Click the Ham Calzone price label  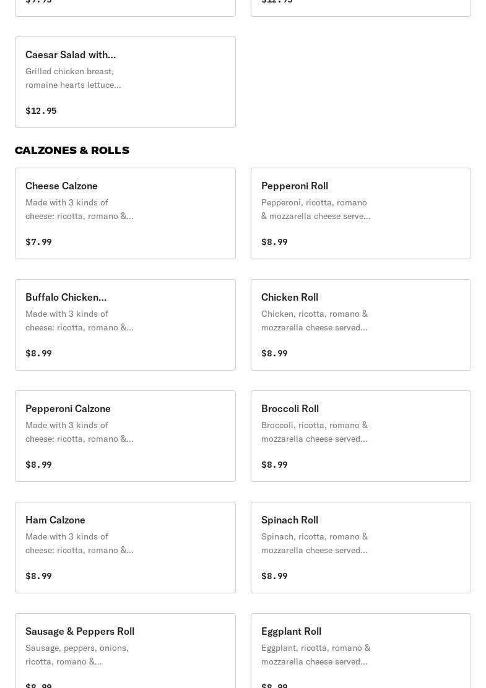tap(38, 576)
